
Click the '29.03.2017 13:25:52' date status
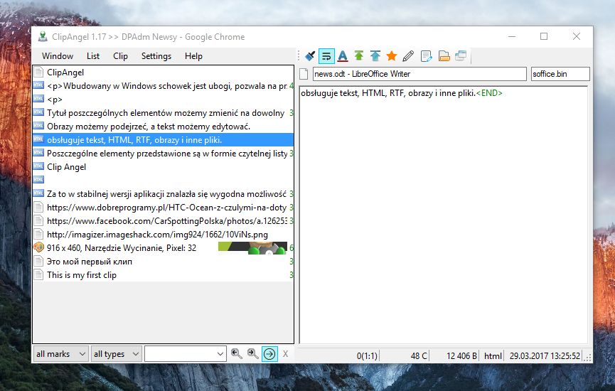tap(545, 355)
